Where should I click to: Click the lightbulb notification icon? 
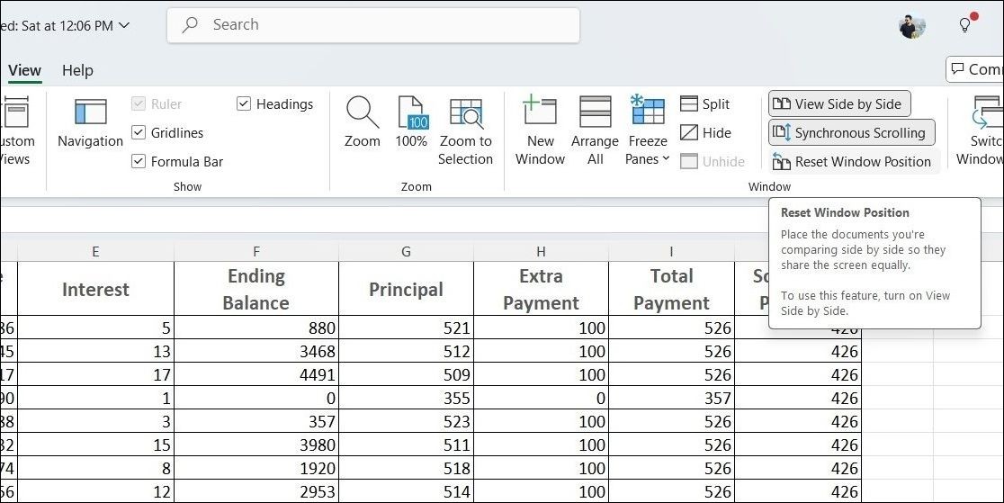965,25
